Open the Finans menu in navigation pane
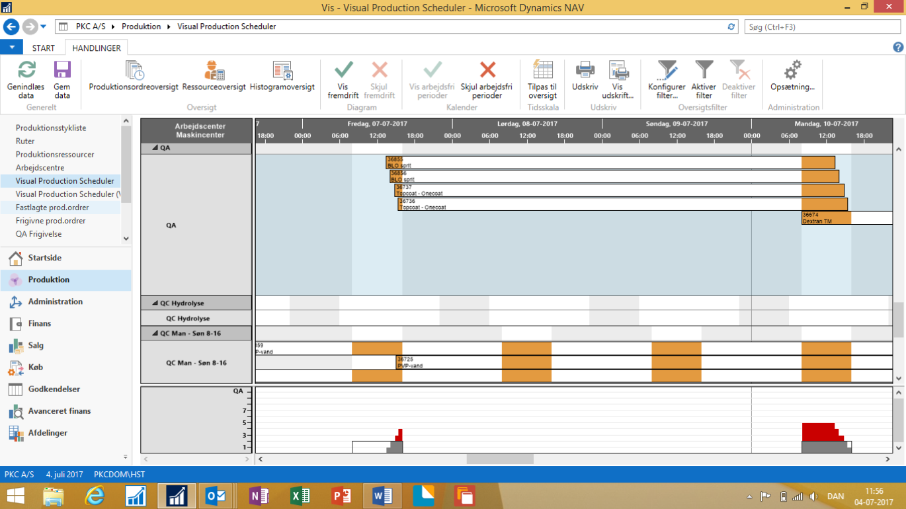Image resolution: width=906 pixels, height=509 pixels. 40,323
